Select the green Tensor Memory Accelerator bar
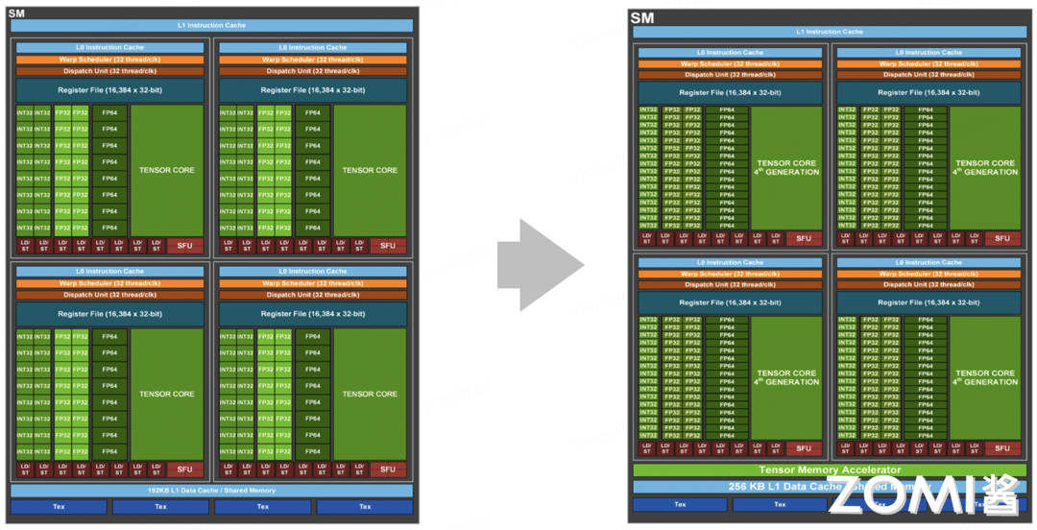Screen dimensions: 1037x530 (x=829, y=470)
